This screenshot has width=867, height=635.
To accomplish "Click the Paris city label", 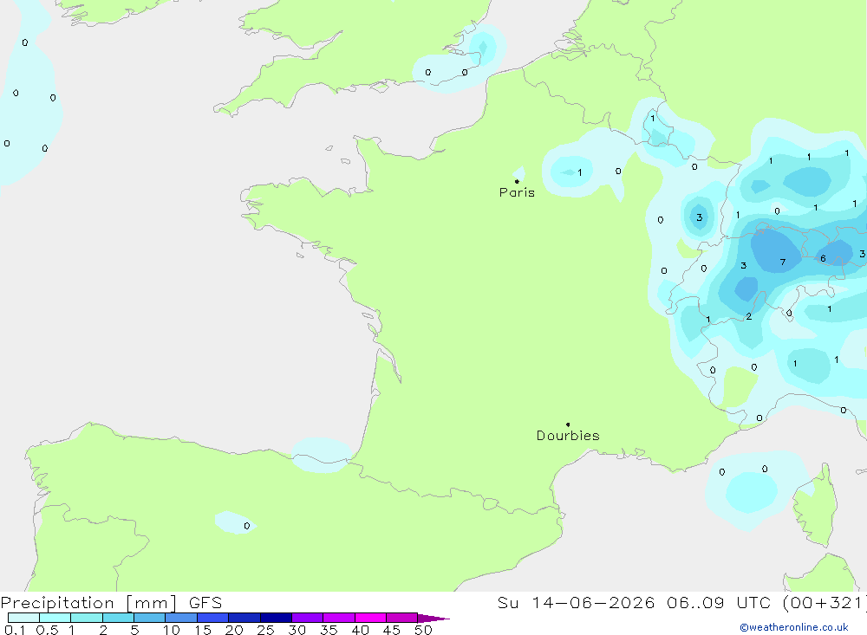I will pos(517,192).
